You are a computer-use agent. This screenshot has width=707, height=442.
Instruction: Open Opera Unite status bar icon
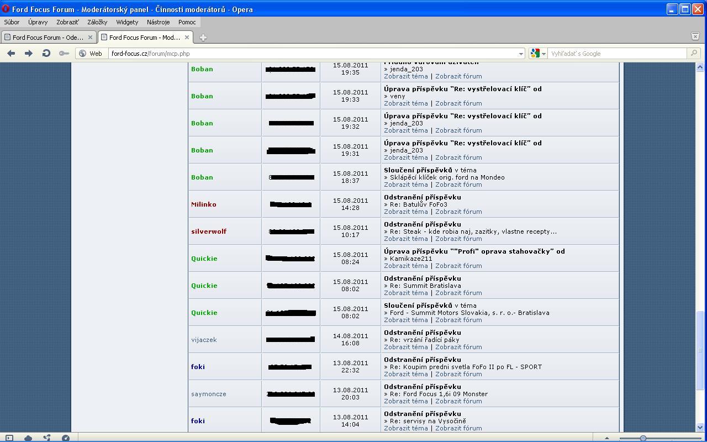pyautogui.click(x=47, y=438)
